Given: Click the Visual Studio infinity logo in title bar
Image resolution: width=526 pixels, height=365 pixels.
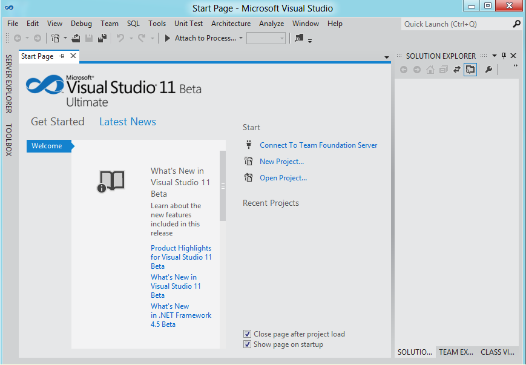Looking at the screenshot, I should click(x=9, y=8).
